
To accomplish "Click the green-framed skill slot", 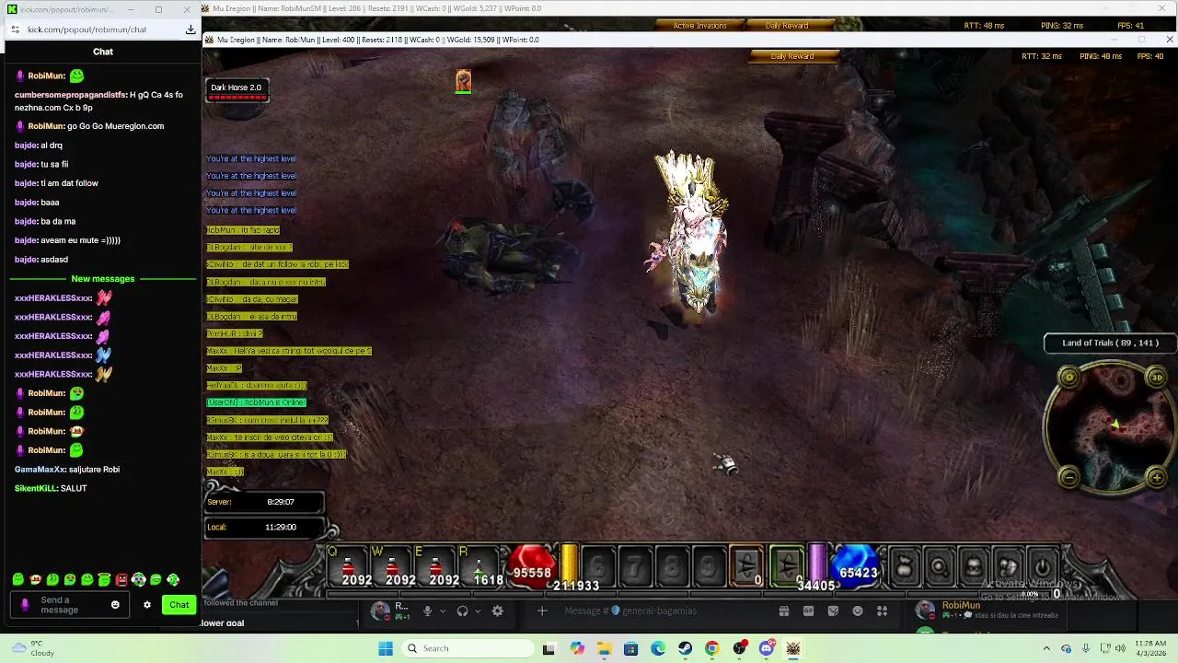I will (788, 566).
